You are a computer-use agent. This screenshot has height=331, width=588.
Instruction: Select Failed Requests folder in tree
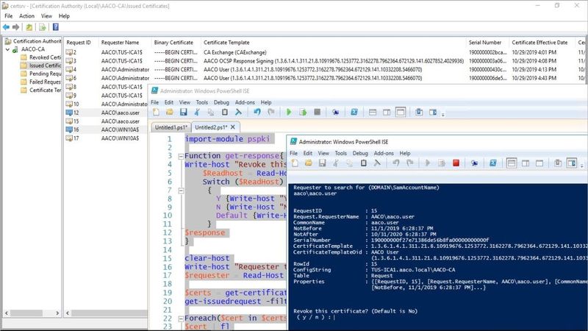click(41, 82)
